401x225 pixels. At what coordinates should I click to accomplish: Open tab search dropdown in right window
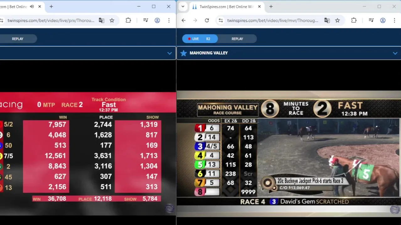[x=183, y=7]
